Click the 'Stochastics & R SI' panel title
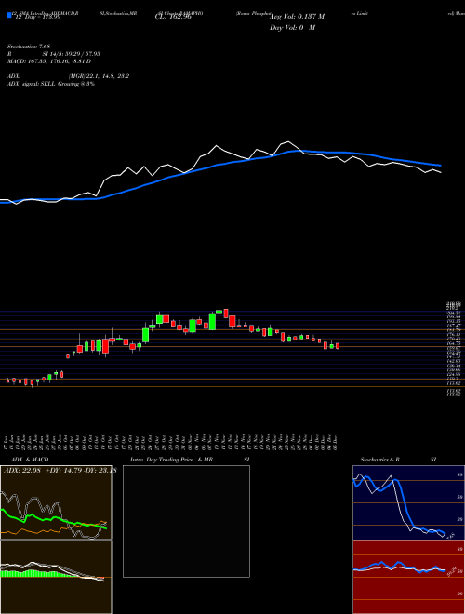 [x=398, y=460]
